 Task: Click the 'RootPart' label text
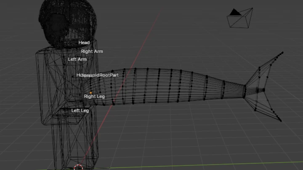pos(109,75)
